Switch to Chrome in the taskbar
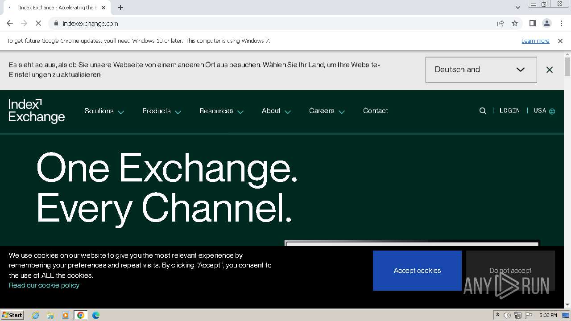Image resolution: width=571 pixels, height=321 pixels. pos(81,315)
